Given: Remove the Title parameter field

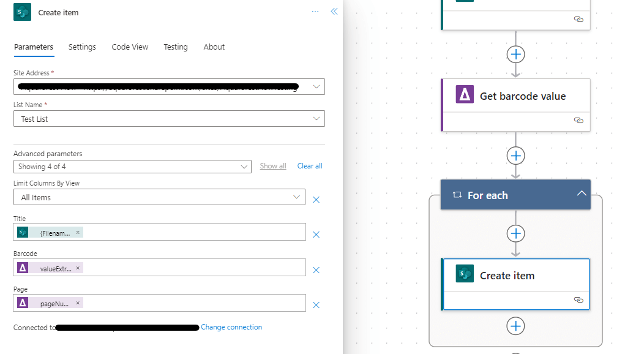Looking at the screenshot, I should 316,235.
